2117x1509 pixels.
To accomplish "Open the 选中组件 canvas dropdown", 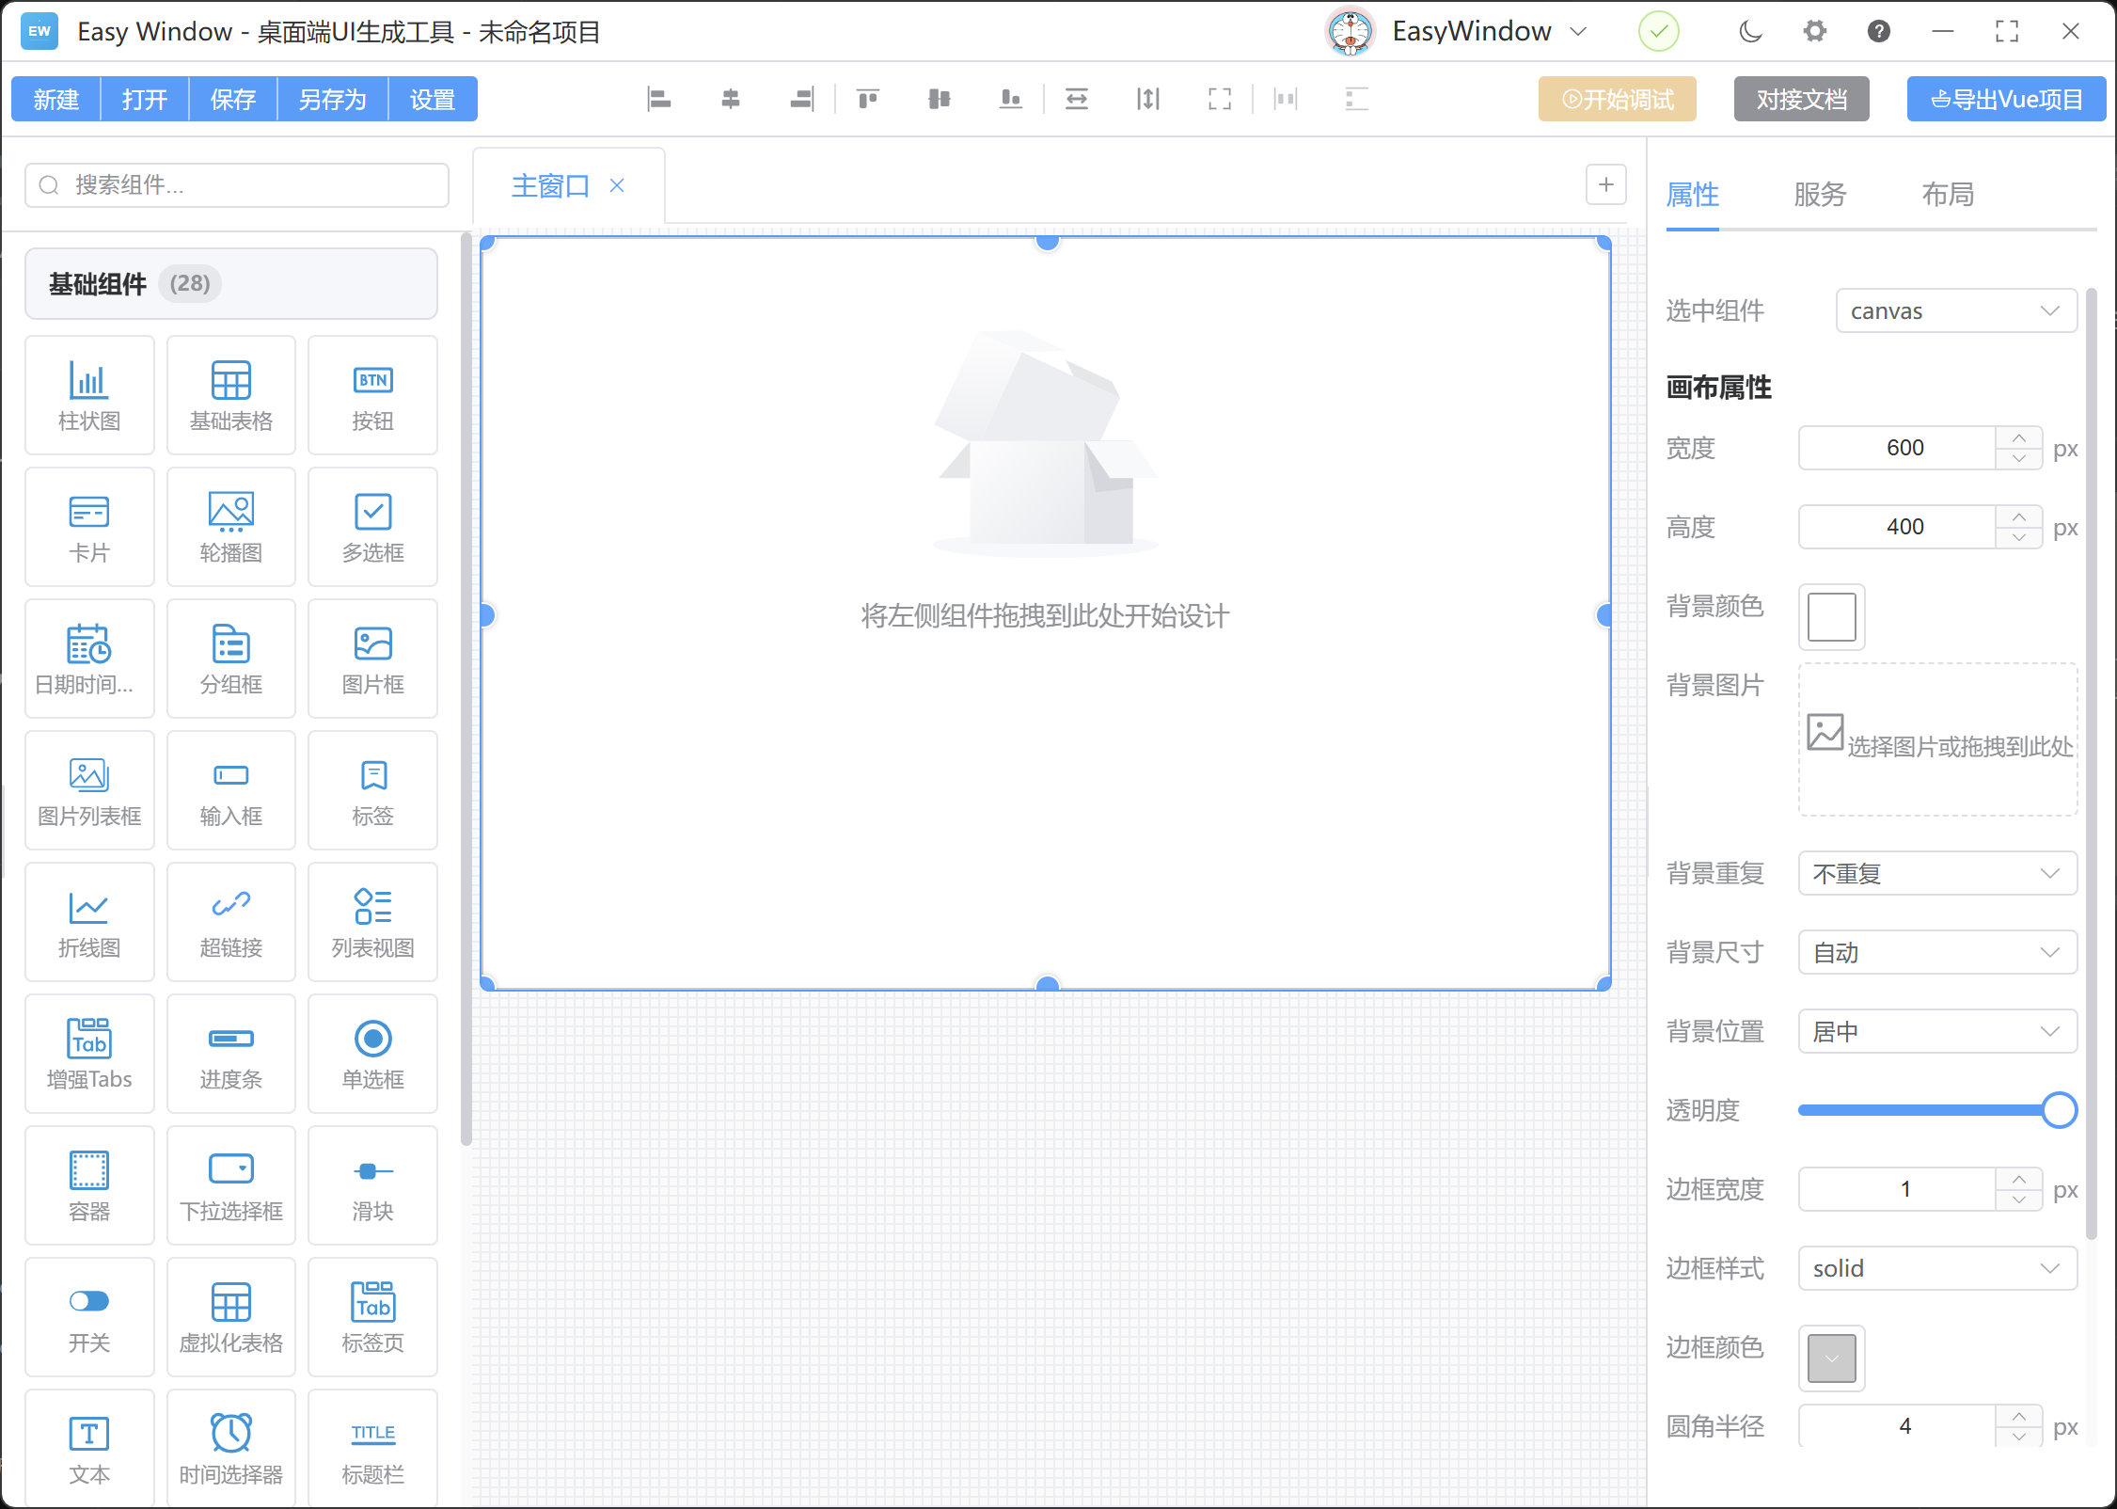I will [1955, 310].
